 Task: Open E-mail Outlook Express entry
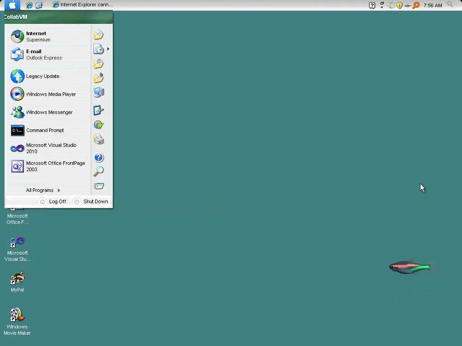click(49, 55)
